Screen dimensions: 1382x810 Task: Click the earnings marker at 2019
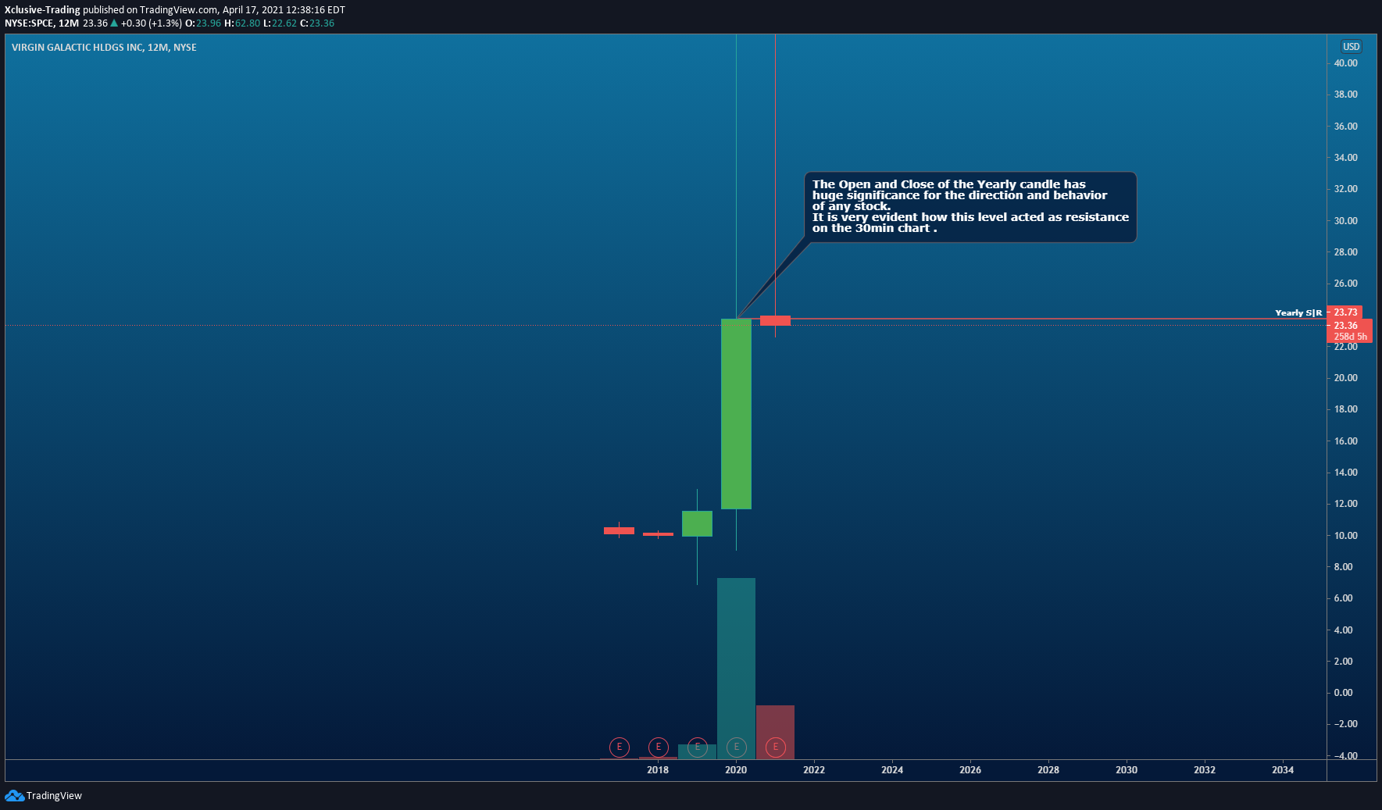[698, 748]
